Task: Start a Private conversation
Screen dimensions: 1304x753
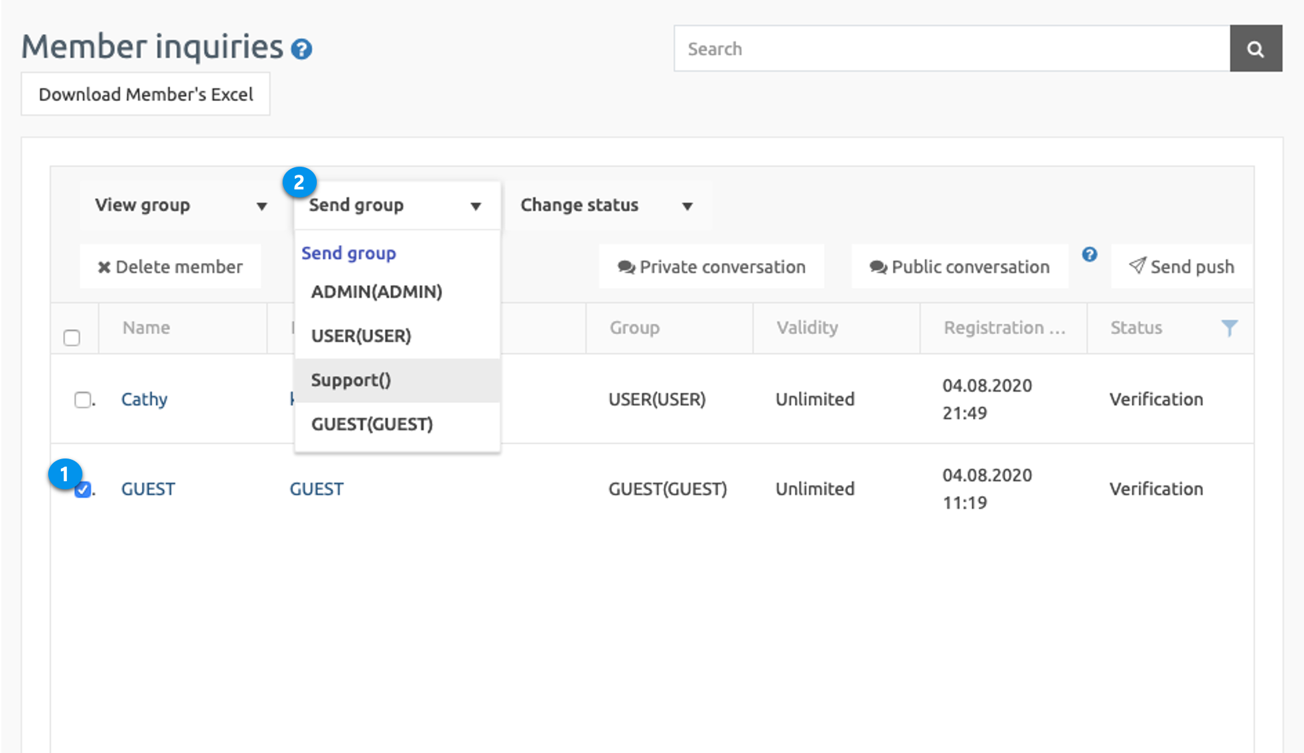Action: (711, 266)
